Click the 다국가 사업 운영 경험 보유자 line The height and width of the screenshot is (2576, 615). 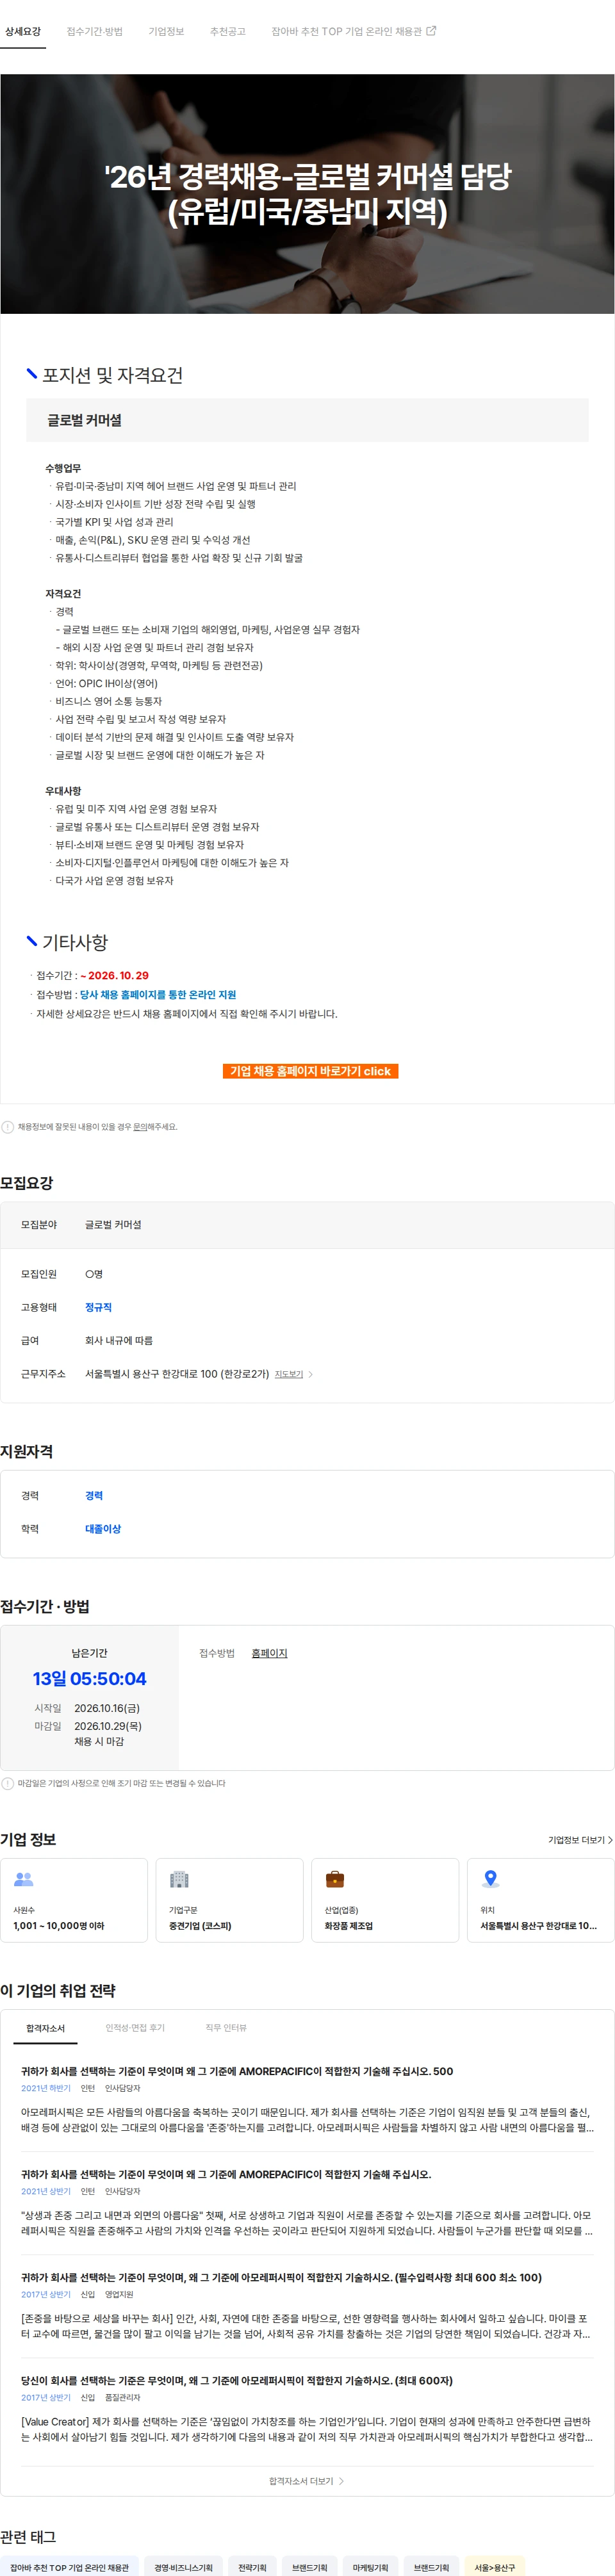(114, 880)
